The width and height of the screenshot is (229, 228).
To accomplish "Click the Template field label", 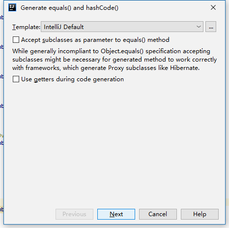I will click(x=26, y=27).
